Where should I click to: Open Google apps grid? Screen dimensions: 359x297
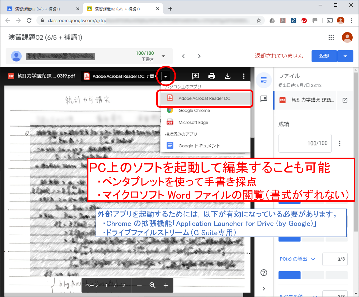[331, 37]
